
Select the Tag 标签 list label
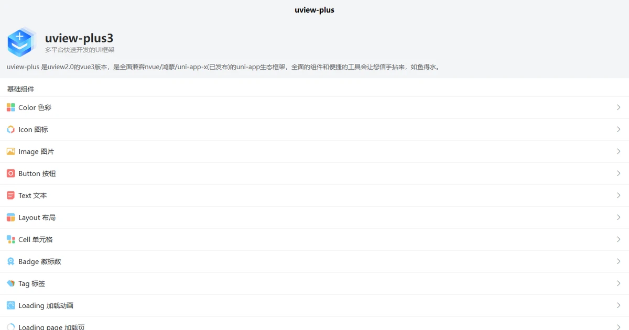coord(32,283)
